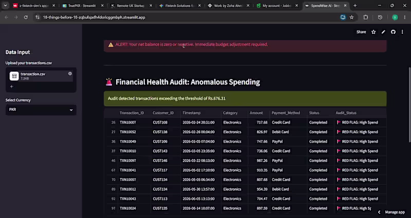The width and height of the screenshot is (411, 218).
Task: Select row index 97
Action: pos(113,208)
